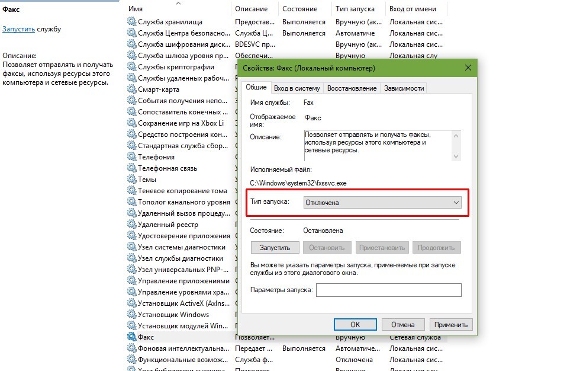This screenshot has width=567, height=371.
Task: Click Выполняется status of Служба хранилища
Action: point(304,22)
